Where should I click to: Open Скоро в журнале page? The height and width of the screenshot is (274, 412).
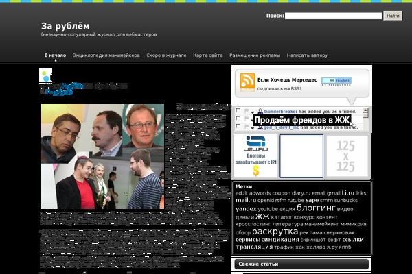coord(166,55)
